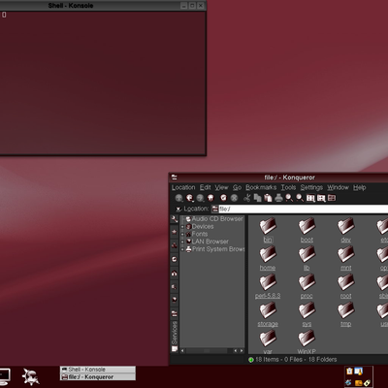Viewport: 388px width, 388px height.
Task: Select the tmp folder
Action: click(345, 314)
